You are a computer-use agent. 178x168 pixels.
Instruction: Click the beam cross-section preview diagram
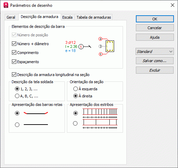(x=106, y=46)
